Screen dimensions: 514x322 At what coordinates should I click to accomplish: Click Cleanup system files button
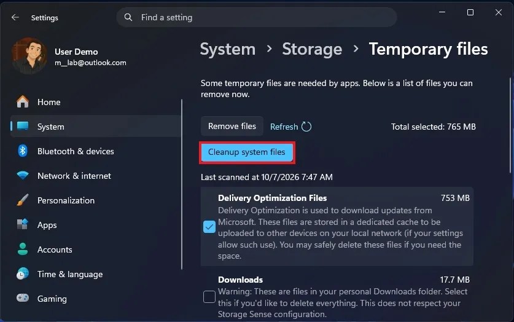pyautogui.click(x=247, y=152)
